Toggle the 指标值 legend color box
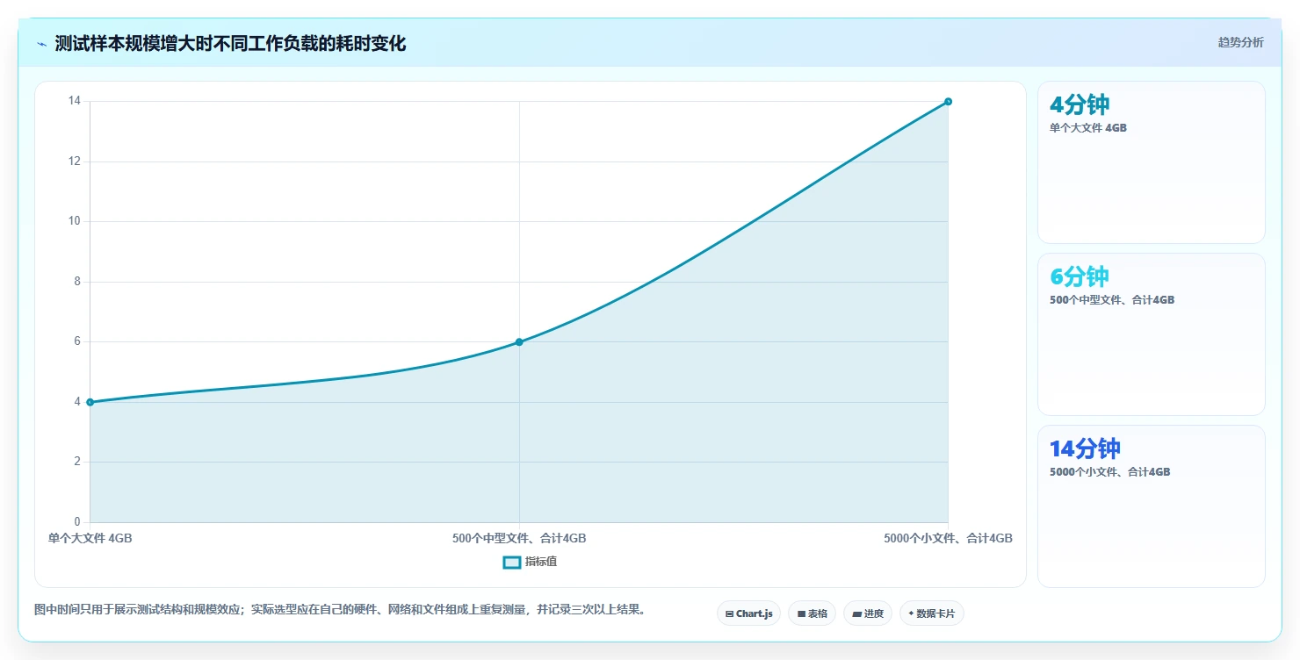The image size is (1300, 660). pyautogui.click(x=512, y=562)
